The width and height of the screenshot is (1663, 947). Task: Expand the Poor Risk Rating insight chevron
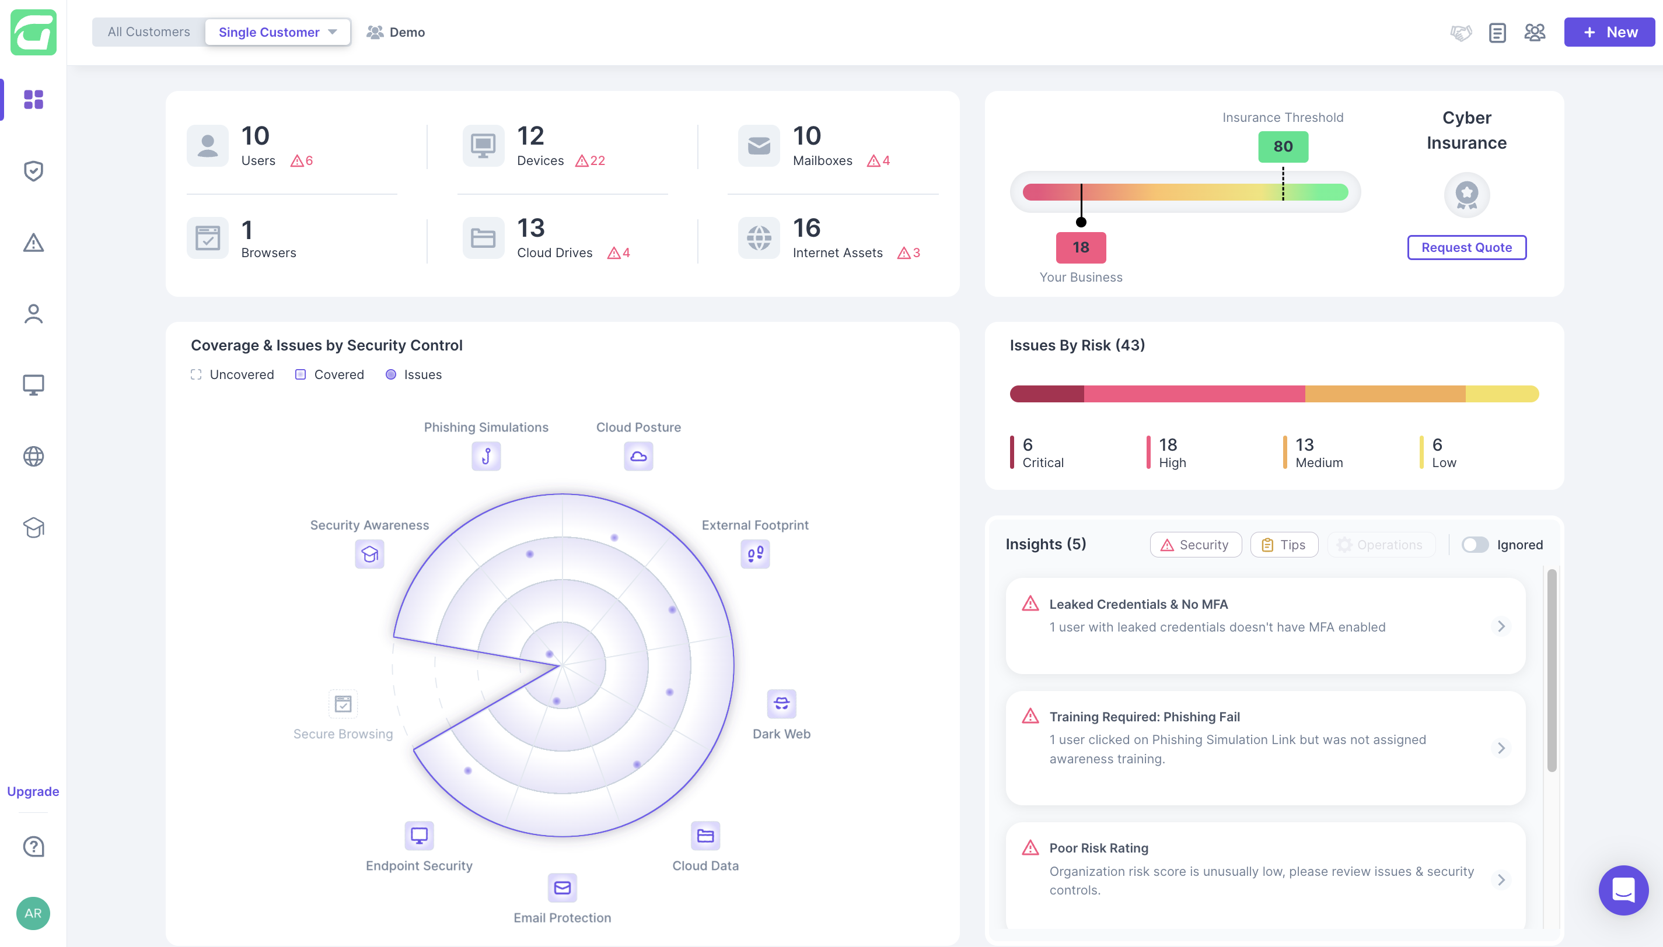[x=1501, y=880]
